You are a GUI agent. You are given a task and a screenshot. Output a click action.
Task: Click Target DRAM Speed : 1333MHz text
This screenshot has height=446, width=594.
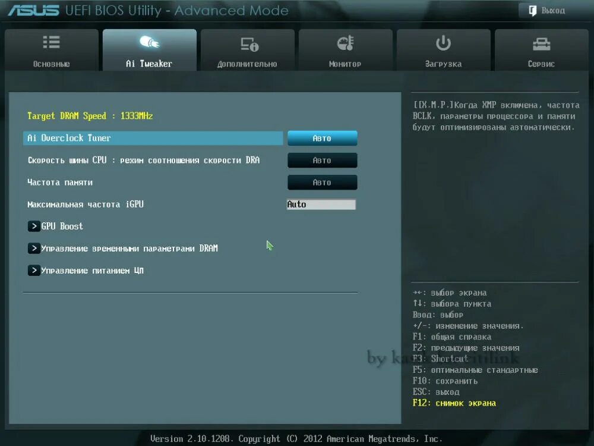90,116
